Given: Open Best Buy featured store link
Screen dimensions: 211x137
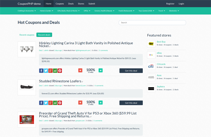Looking at the screenshot, I should click(161, 42).
